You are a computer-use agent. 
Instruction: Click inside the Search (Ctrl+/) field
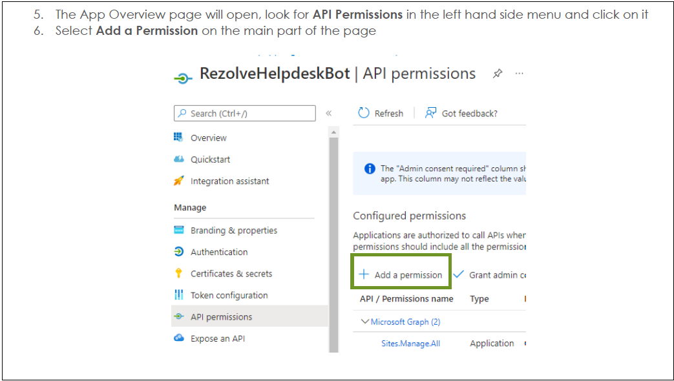[244, 114]
